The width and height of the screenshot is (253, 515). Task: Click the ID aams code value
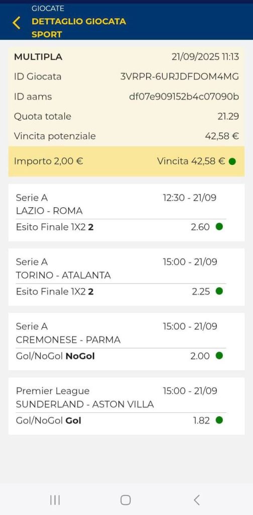[184, 97]
